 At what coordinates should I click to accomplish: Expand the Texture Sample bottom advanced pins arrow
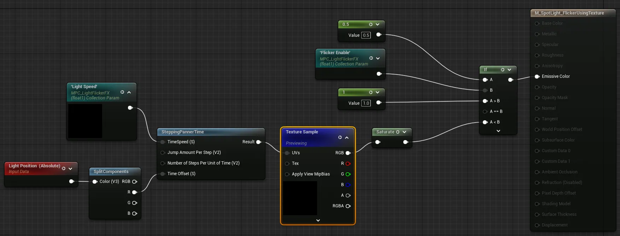pyautogui.click(x=318, y=220)
